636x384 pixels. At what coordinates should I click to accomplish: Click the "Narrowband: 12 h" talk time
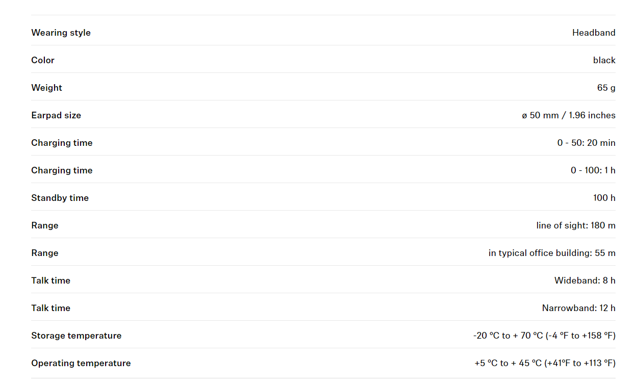pos(578,308)
